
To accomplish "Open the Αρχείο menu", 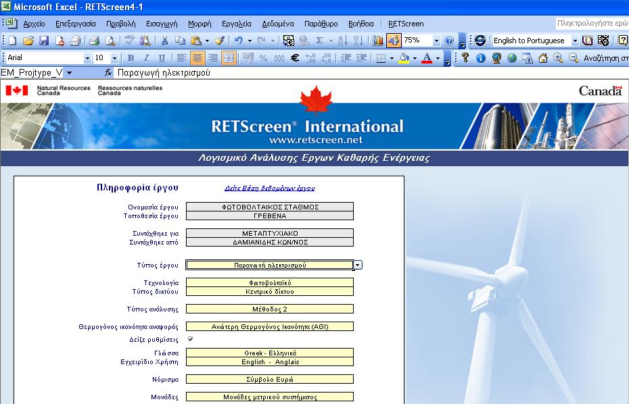I will click(34, 24).
